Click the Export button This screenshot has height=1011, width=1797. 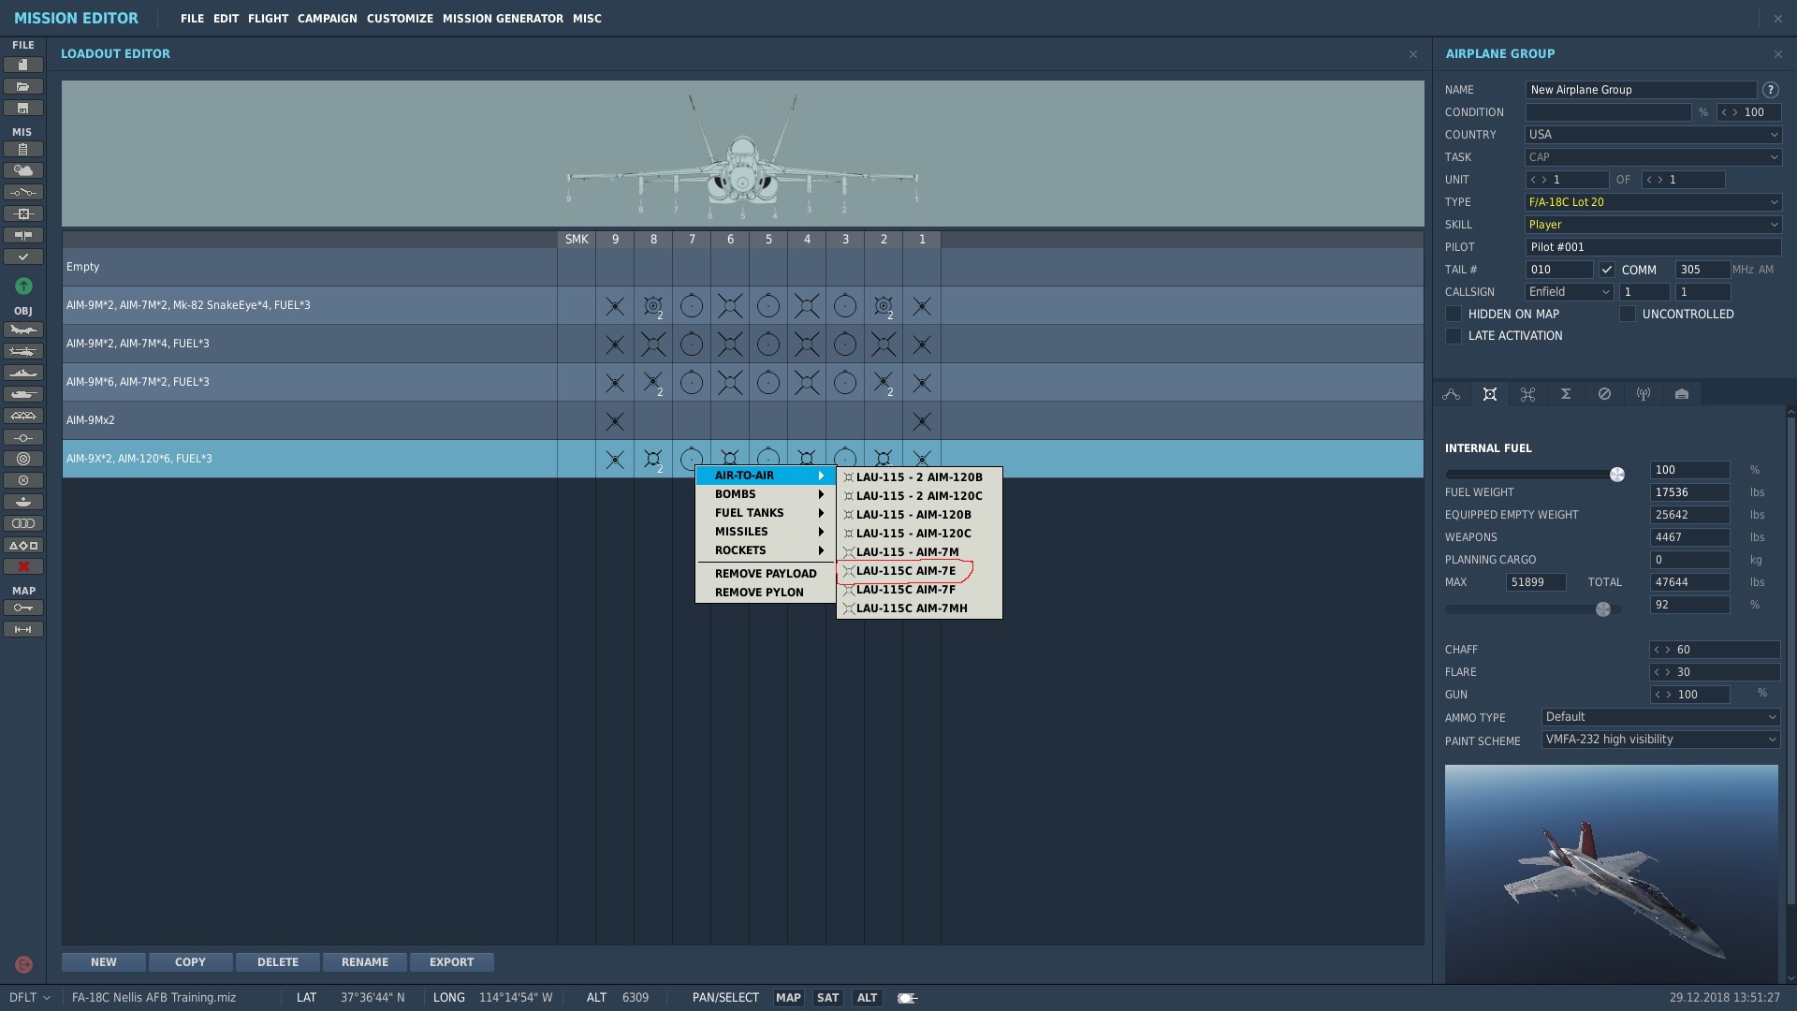point(451,962)
